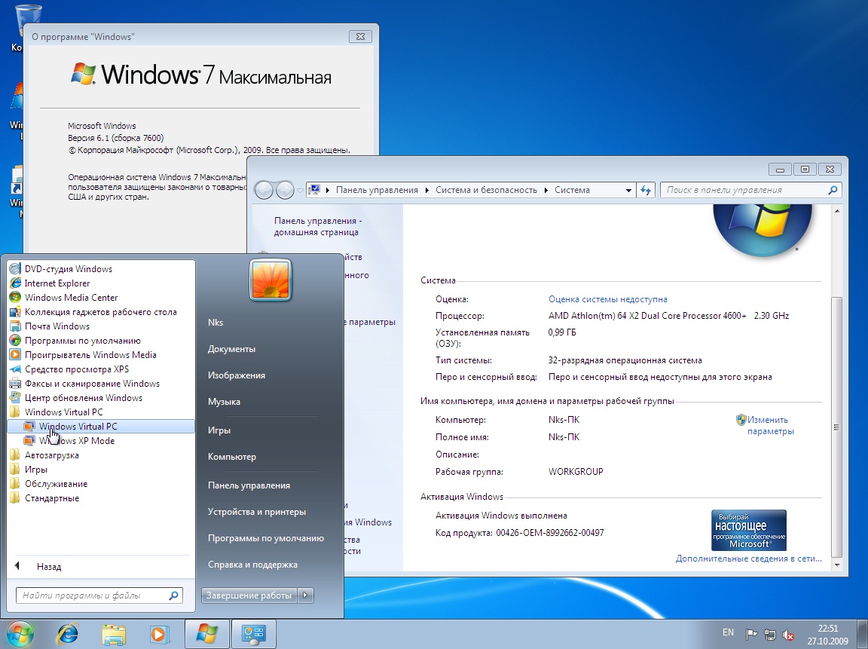
Task: Click the EN language indicator
Action: click(x=728, y=632)
